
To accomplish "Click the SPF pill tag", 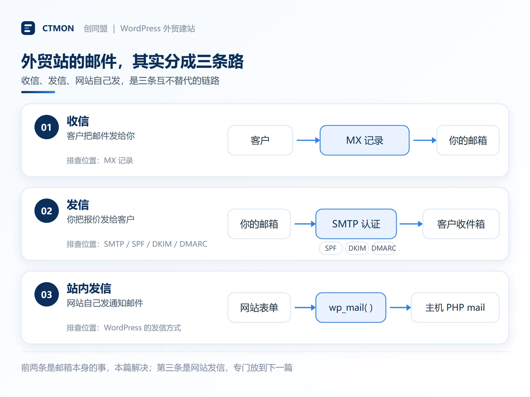I will pyautogui.click(x=331, y=248).
